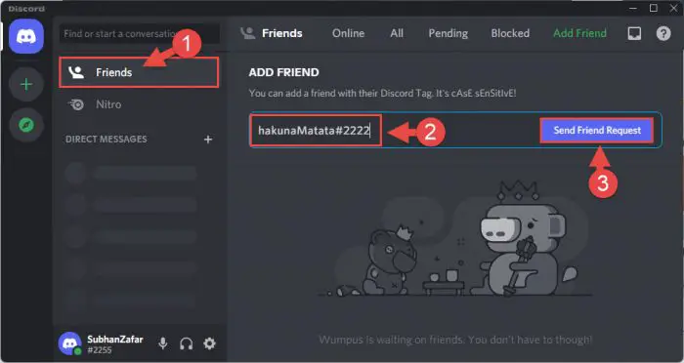Open the Pending tab
The height and width of the screenshot is (363, 684).
click(448, 33)
